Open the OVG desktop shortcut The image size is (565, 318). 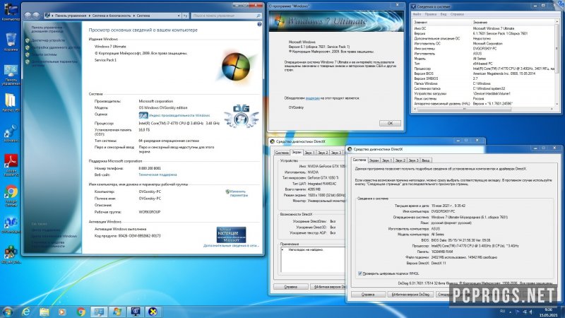click(11, 225)
